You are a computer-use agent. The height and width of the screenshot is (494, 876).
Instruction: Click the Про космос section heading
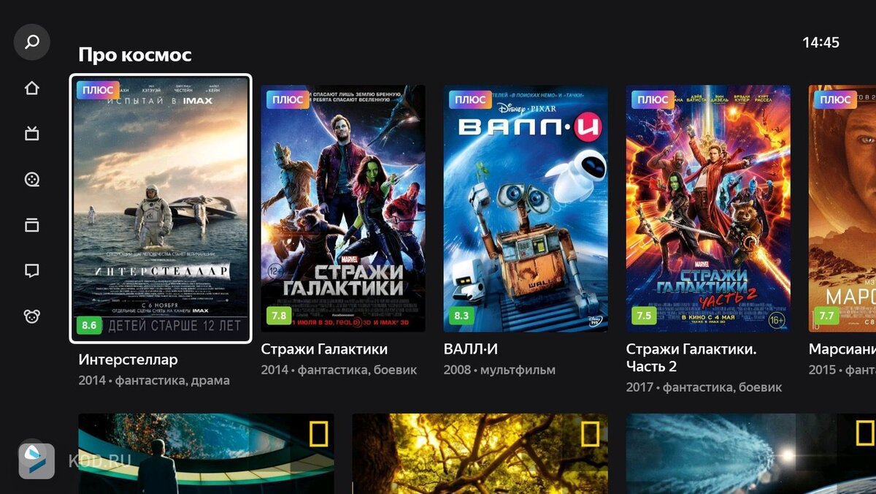tap(135, 55)
